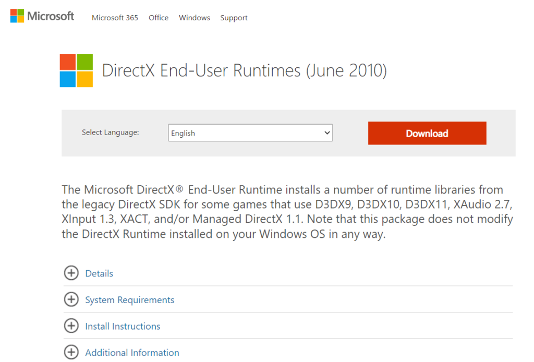Expand Details using its plus icon

71,273
